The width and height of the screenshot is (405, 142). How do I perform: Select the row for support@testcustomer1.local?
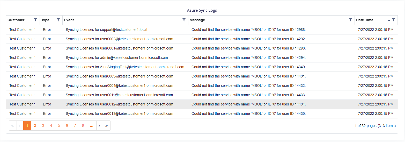(202, 30)
